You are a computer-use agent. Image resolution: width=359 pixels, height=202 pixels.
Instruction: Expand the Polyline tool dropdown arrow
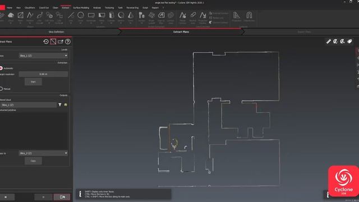(30, 23)
